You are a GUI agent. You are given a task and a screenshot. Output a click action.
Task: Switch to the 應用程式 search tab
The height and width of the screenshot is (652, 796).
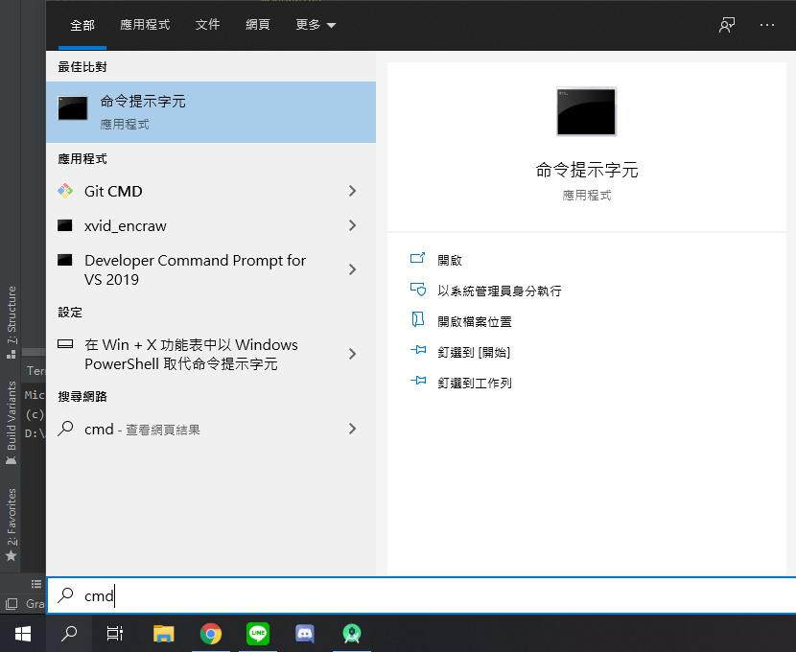145,25
